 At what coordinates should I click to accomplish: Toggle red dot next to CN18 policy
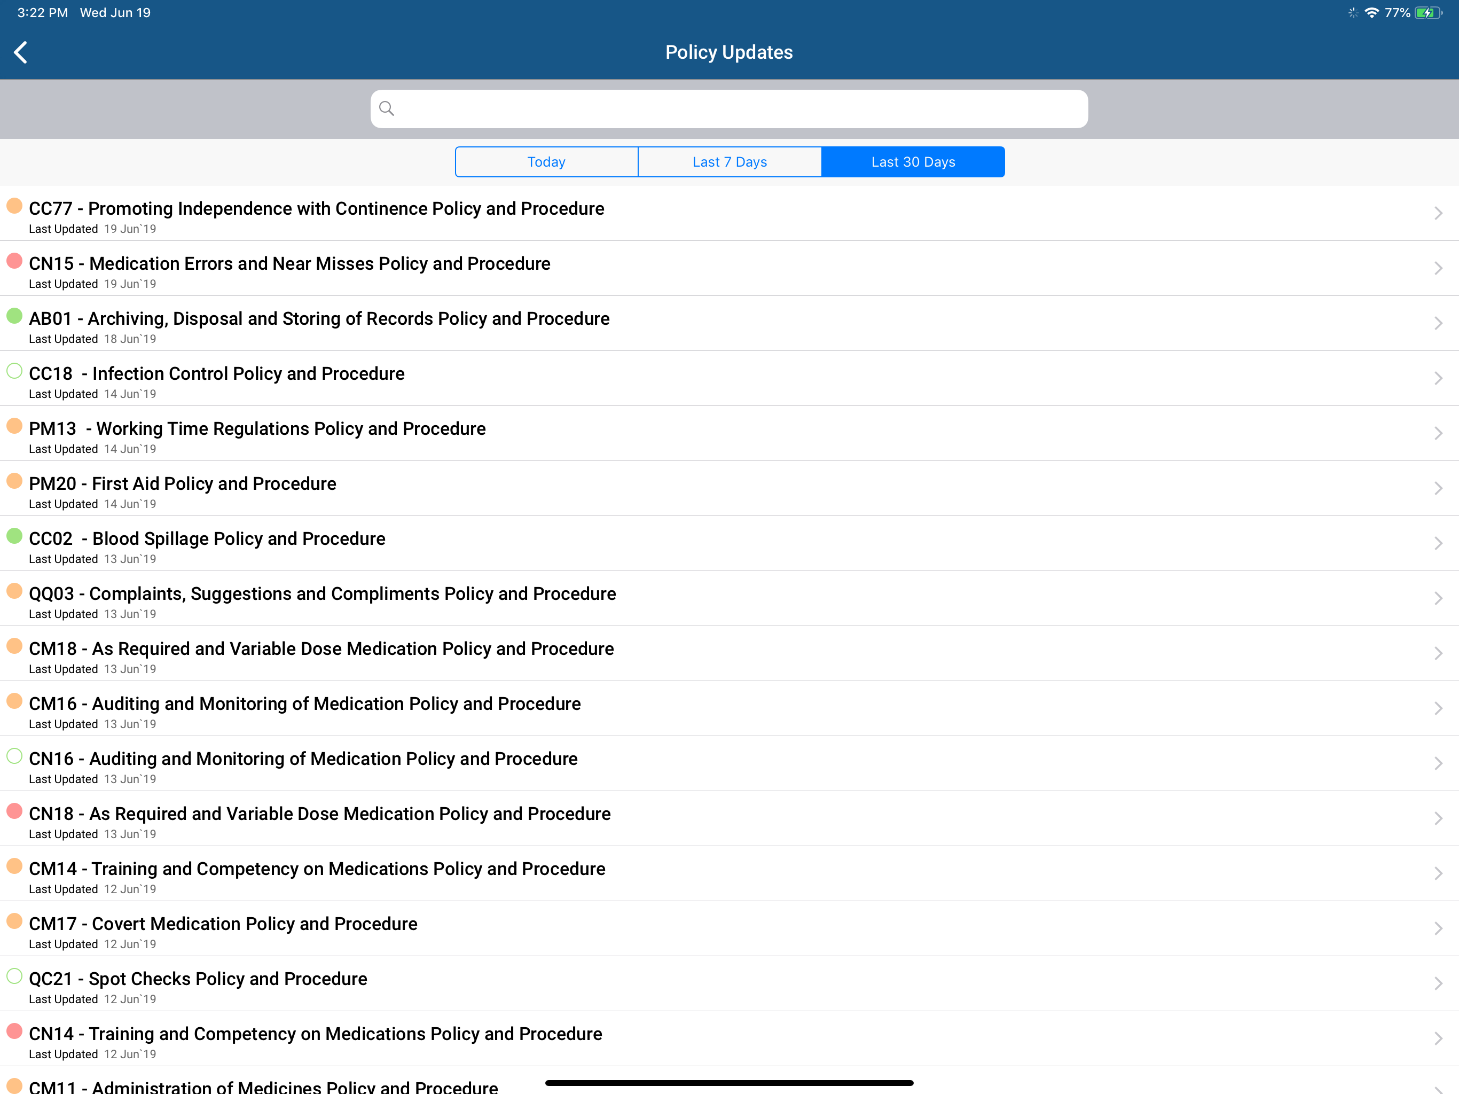14,811
